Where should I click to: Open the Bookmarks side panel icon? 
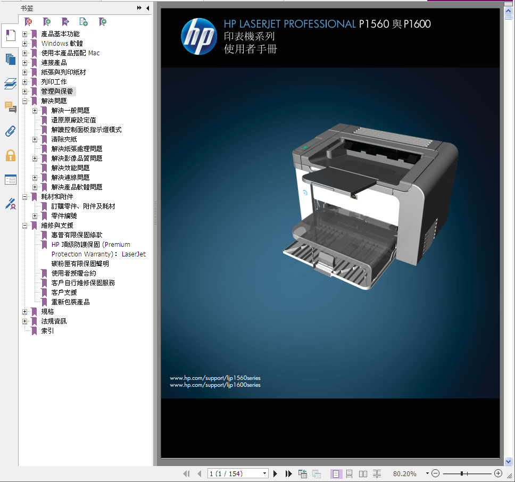tap(11, 35)
